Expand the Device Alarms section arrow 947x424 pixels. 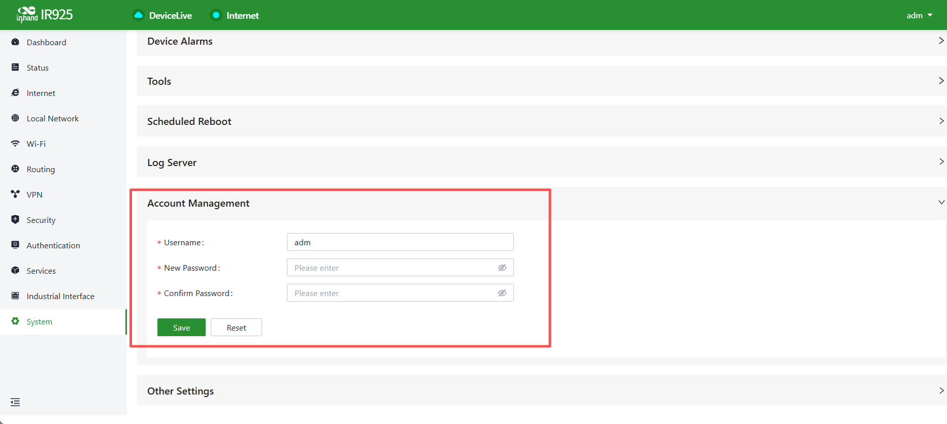point(941,41)
